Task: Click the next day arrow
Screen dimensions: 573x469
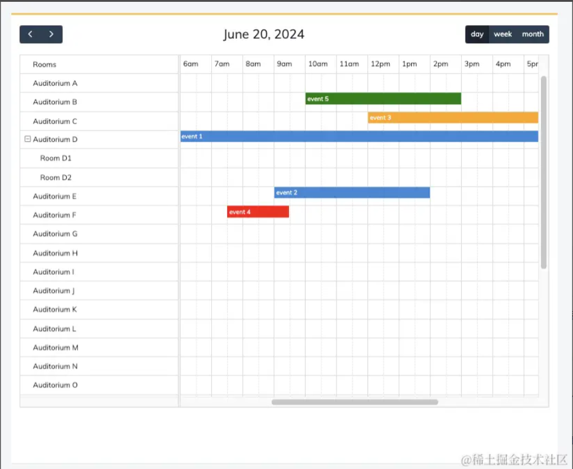Action: pos(51,34)
